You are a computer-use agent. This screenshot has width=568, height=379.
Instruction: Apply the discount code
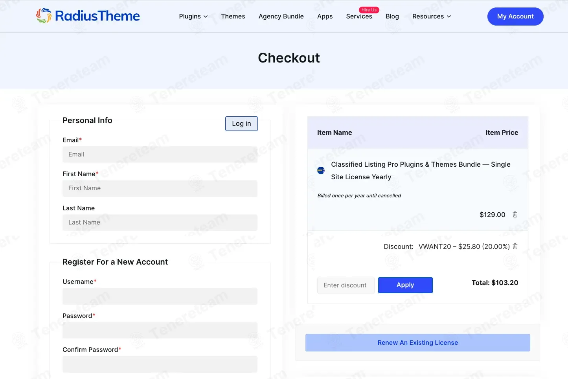pyautogui.click(x=405, y=285)
